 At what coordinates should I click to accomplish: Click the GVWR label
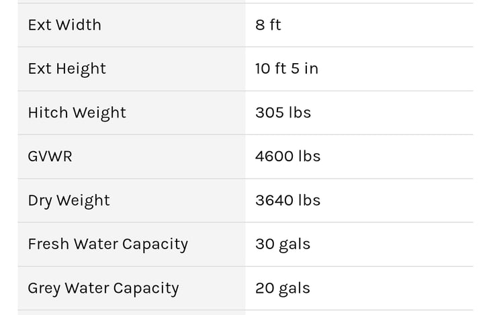[x=50, y=156]
